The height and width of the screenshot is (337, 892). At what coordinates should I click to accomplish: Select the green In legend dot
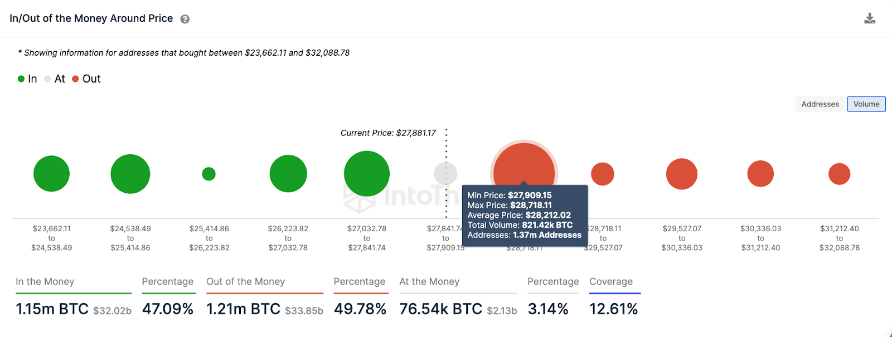(x=21, y=79)
